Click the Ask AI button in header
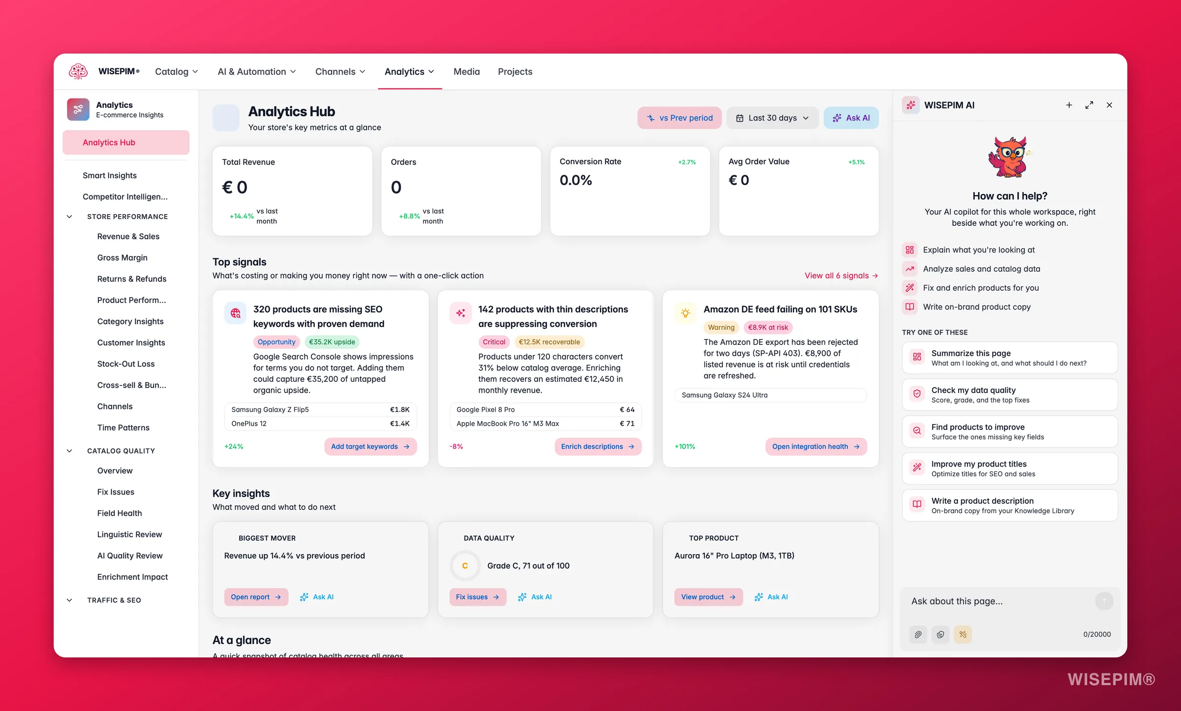Image resolution: width=1181 pixels, height=711 pixels. [x=851, y=118]
